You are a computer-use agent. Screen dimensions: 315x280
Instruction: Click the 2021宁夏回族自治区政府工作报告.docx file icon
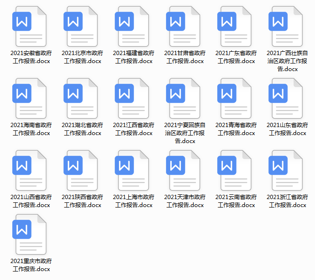tap(184, 98)
